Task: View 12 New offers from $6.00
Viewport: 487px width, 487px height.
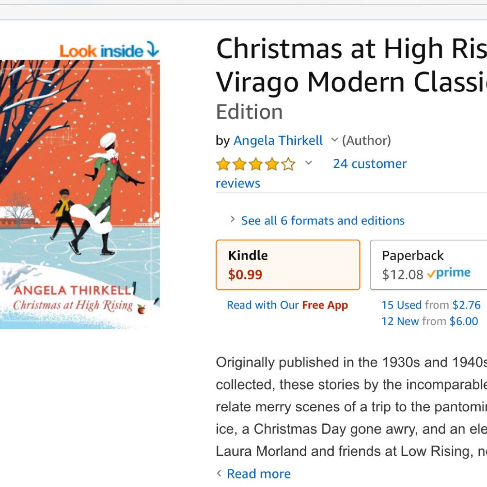Action: (429, 321)
